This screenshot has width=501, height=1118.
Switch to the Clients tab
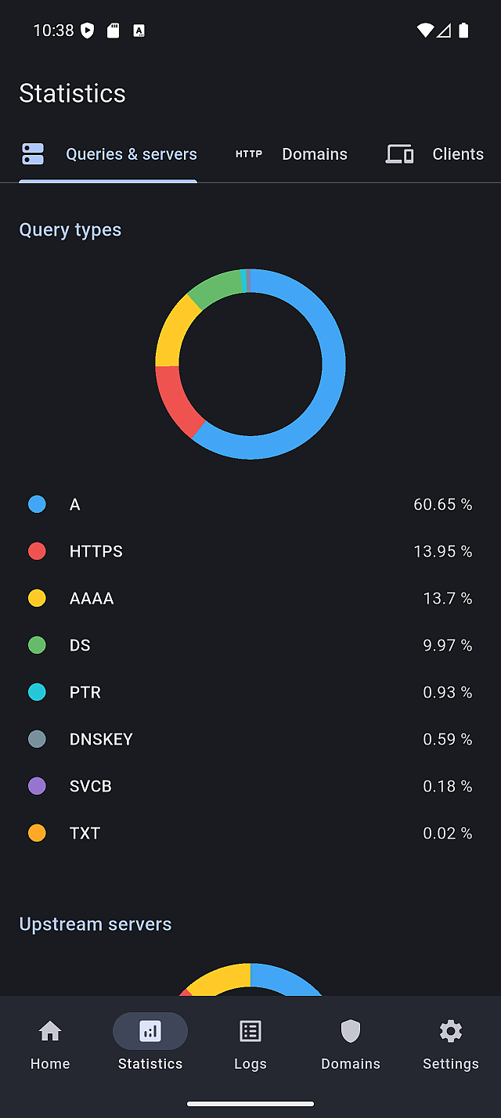click(x=458, y=154)
